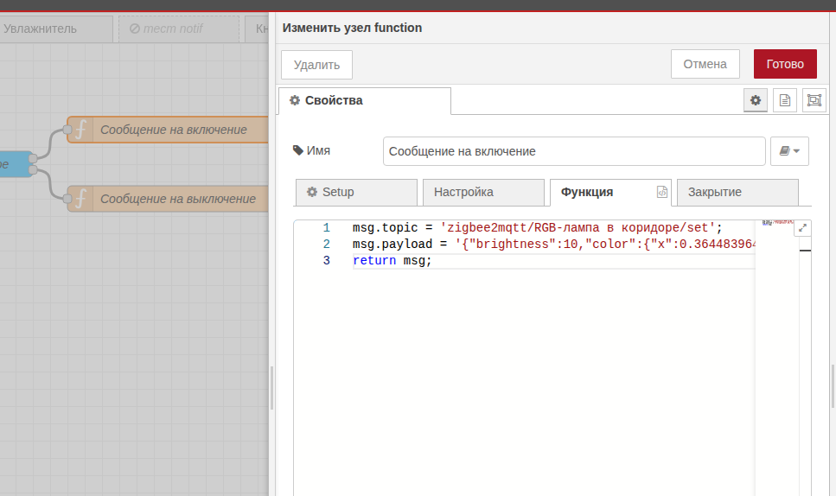
Task: Click the sidebar resize handle at right edge
Action: 833,387
